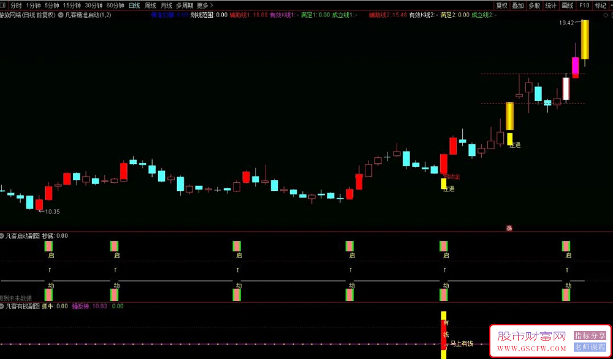
Task: Click the 辅助线2: 15.48 value
Action: (x=388, y=15)
